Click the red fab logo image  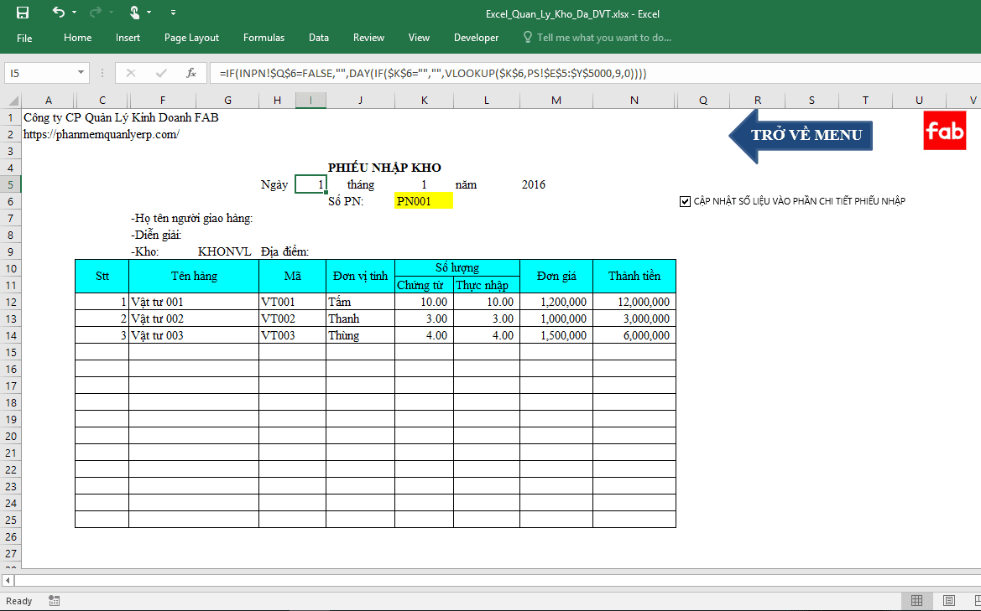pos(944,131)
